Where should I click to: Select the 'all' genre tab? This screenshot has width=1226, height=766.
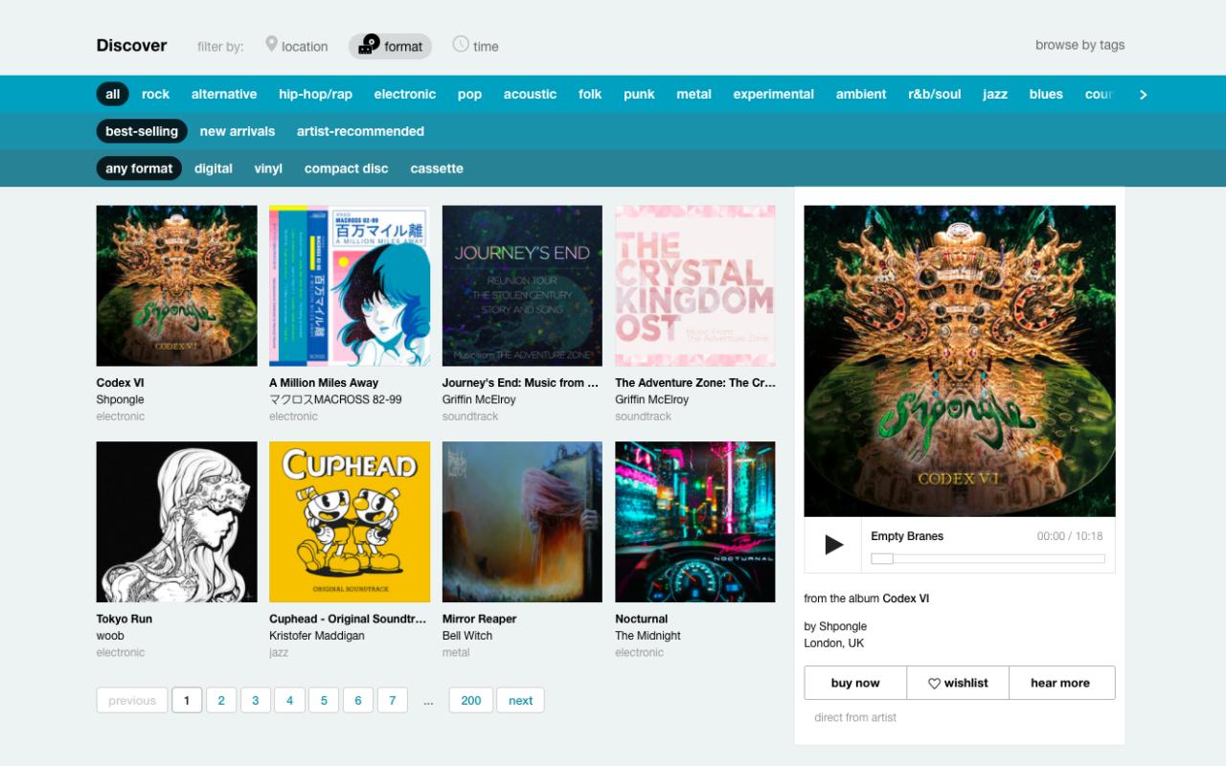click(113, 94)
